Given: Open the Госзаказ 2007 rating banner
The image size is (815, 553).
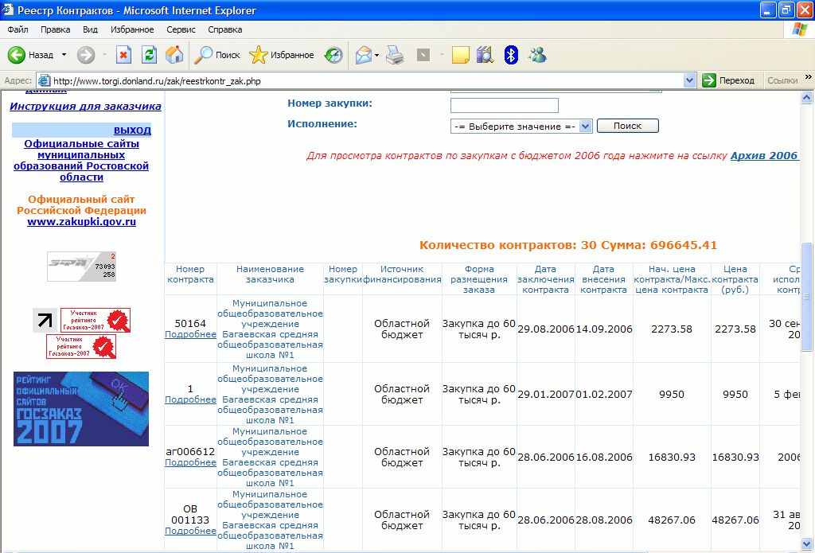Looking at the screenshot, I should [81, 408].
